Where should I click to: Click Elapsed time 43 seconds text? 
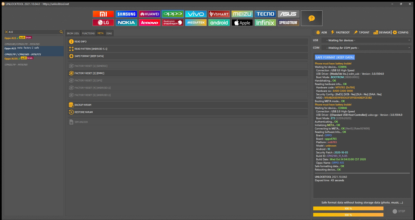tap(329, 181)
